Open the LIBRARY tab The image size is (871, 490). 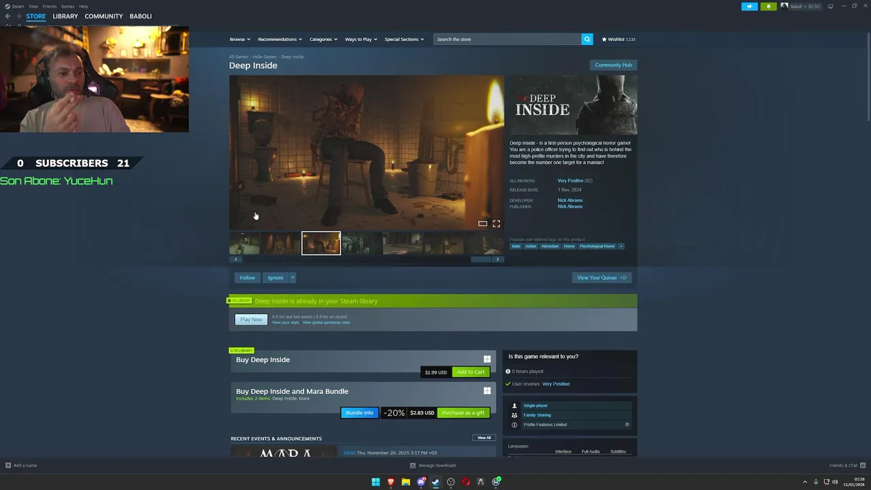point(65,16)
